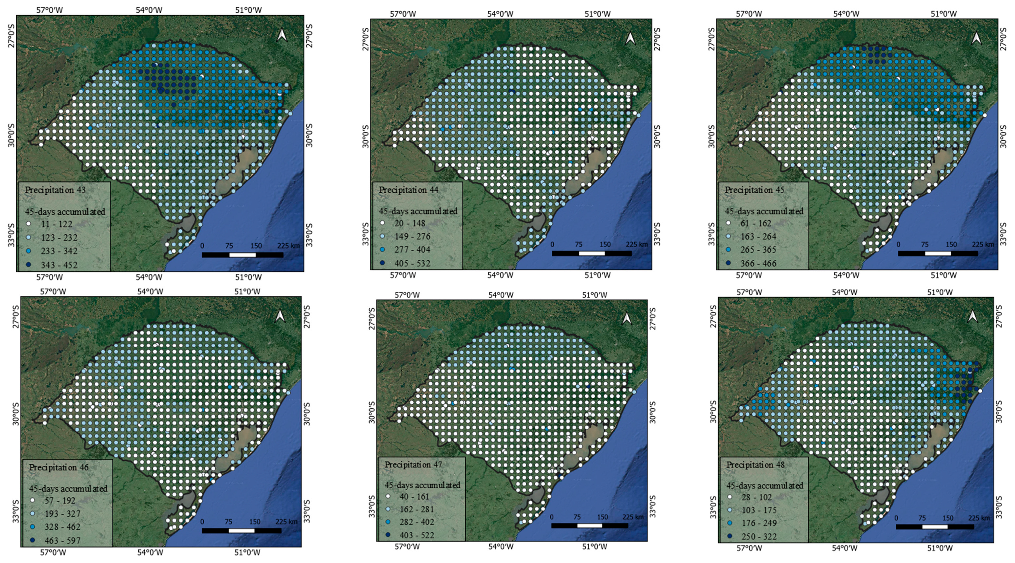Click the 265 - 365 legend symbol

[x=728, y=250]
